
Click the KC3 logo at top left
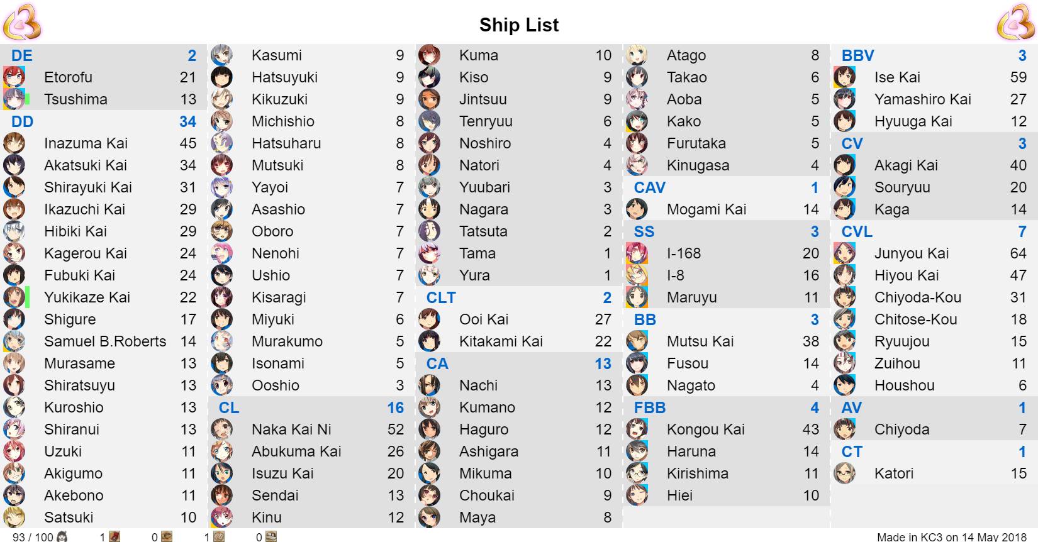[x=22, y=23]
